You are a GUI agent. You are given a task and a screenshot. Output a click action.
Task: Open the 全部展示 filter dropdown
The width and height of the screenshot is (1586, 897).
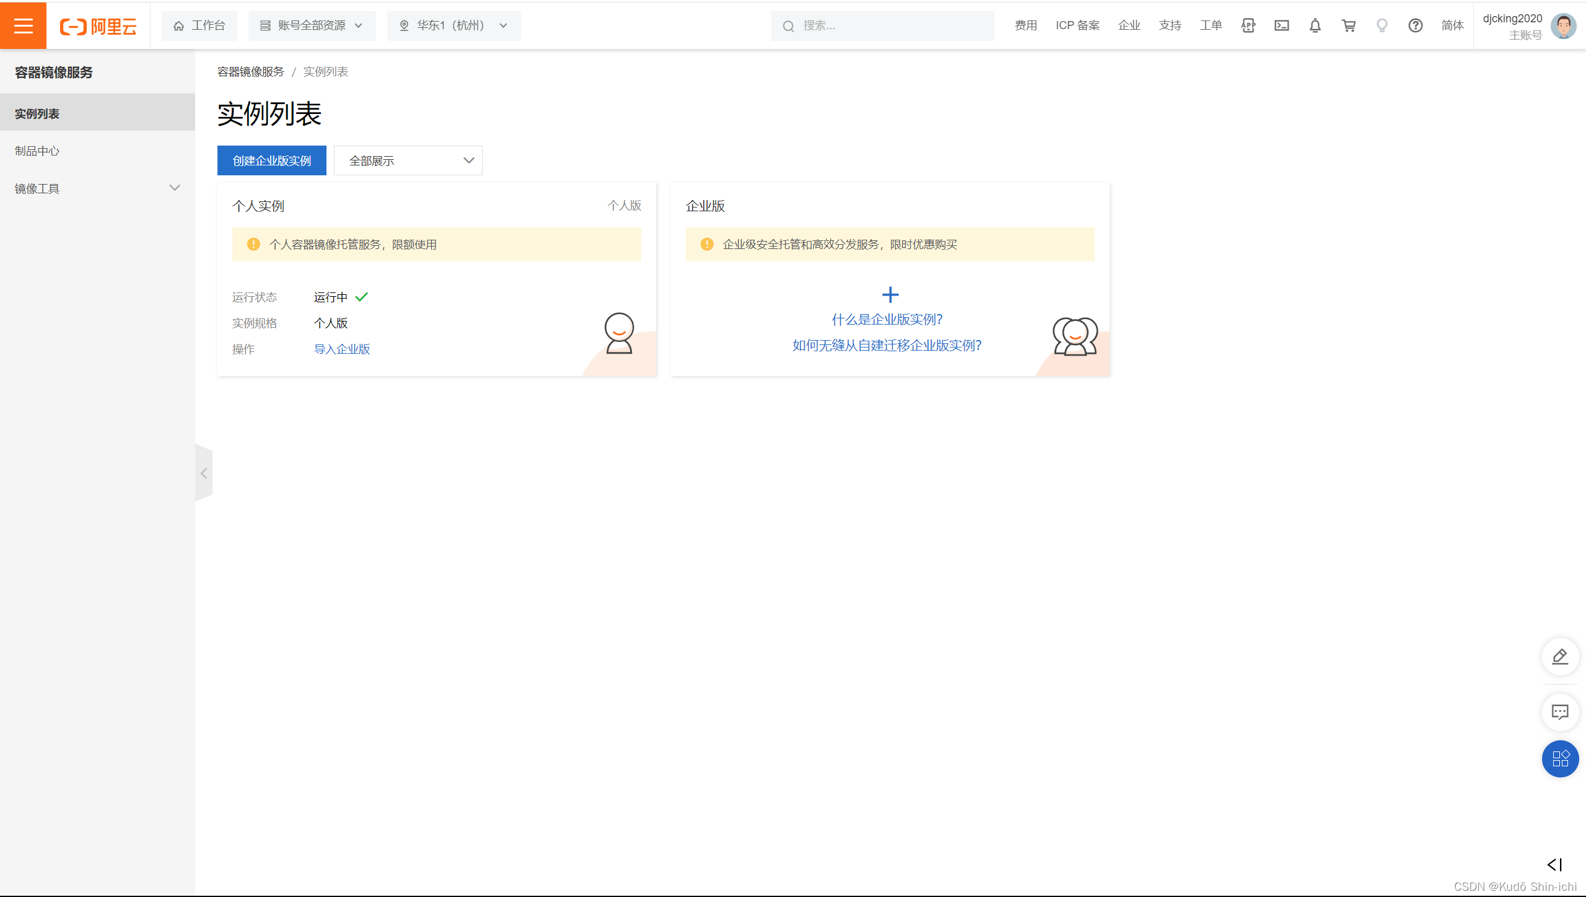coord(408,160)
